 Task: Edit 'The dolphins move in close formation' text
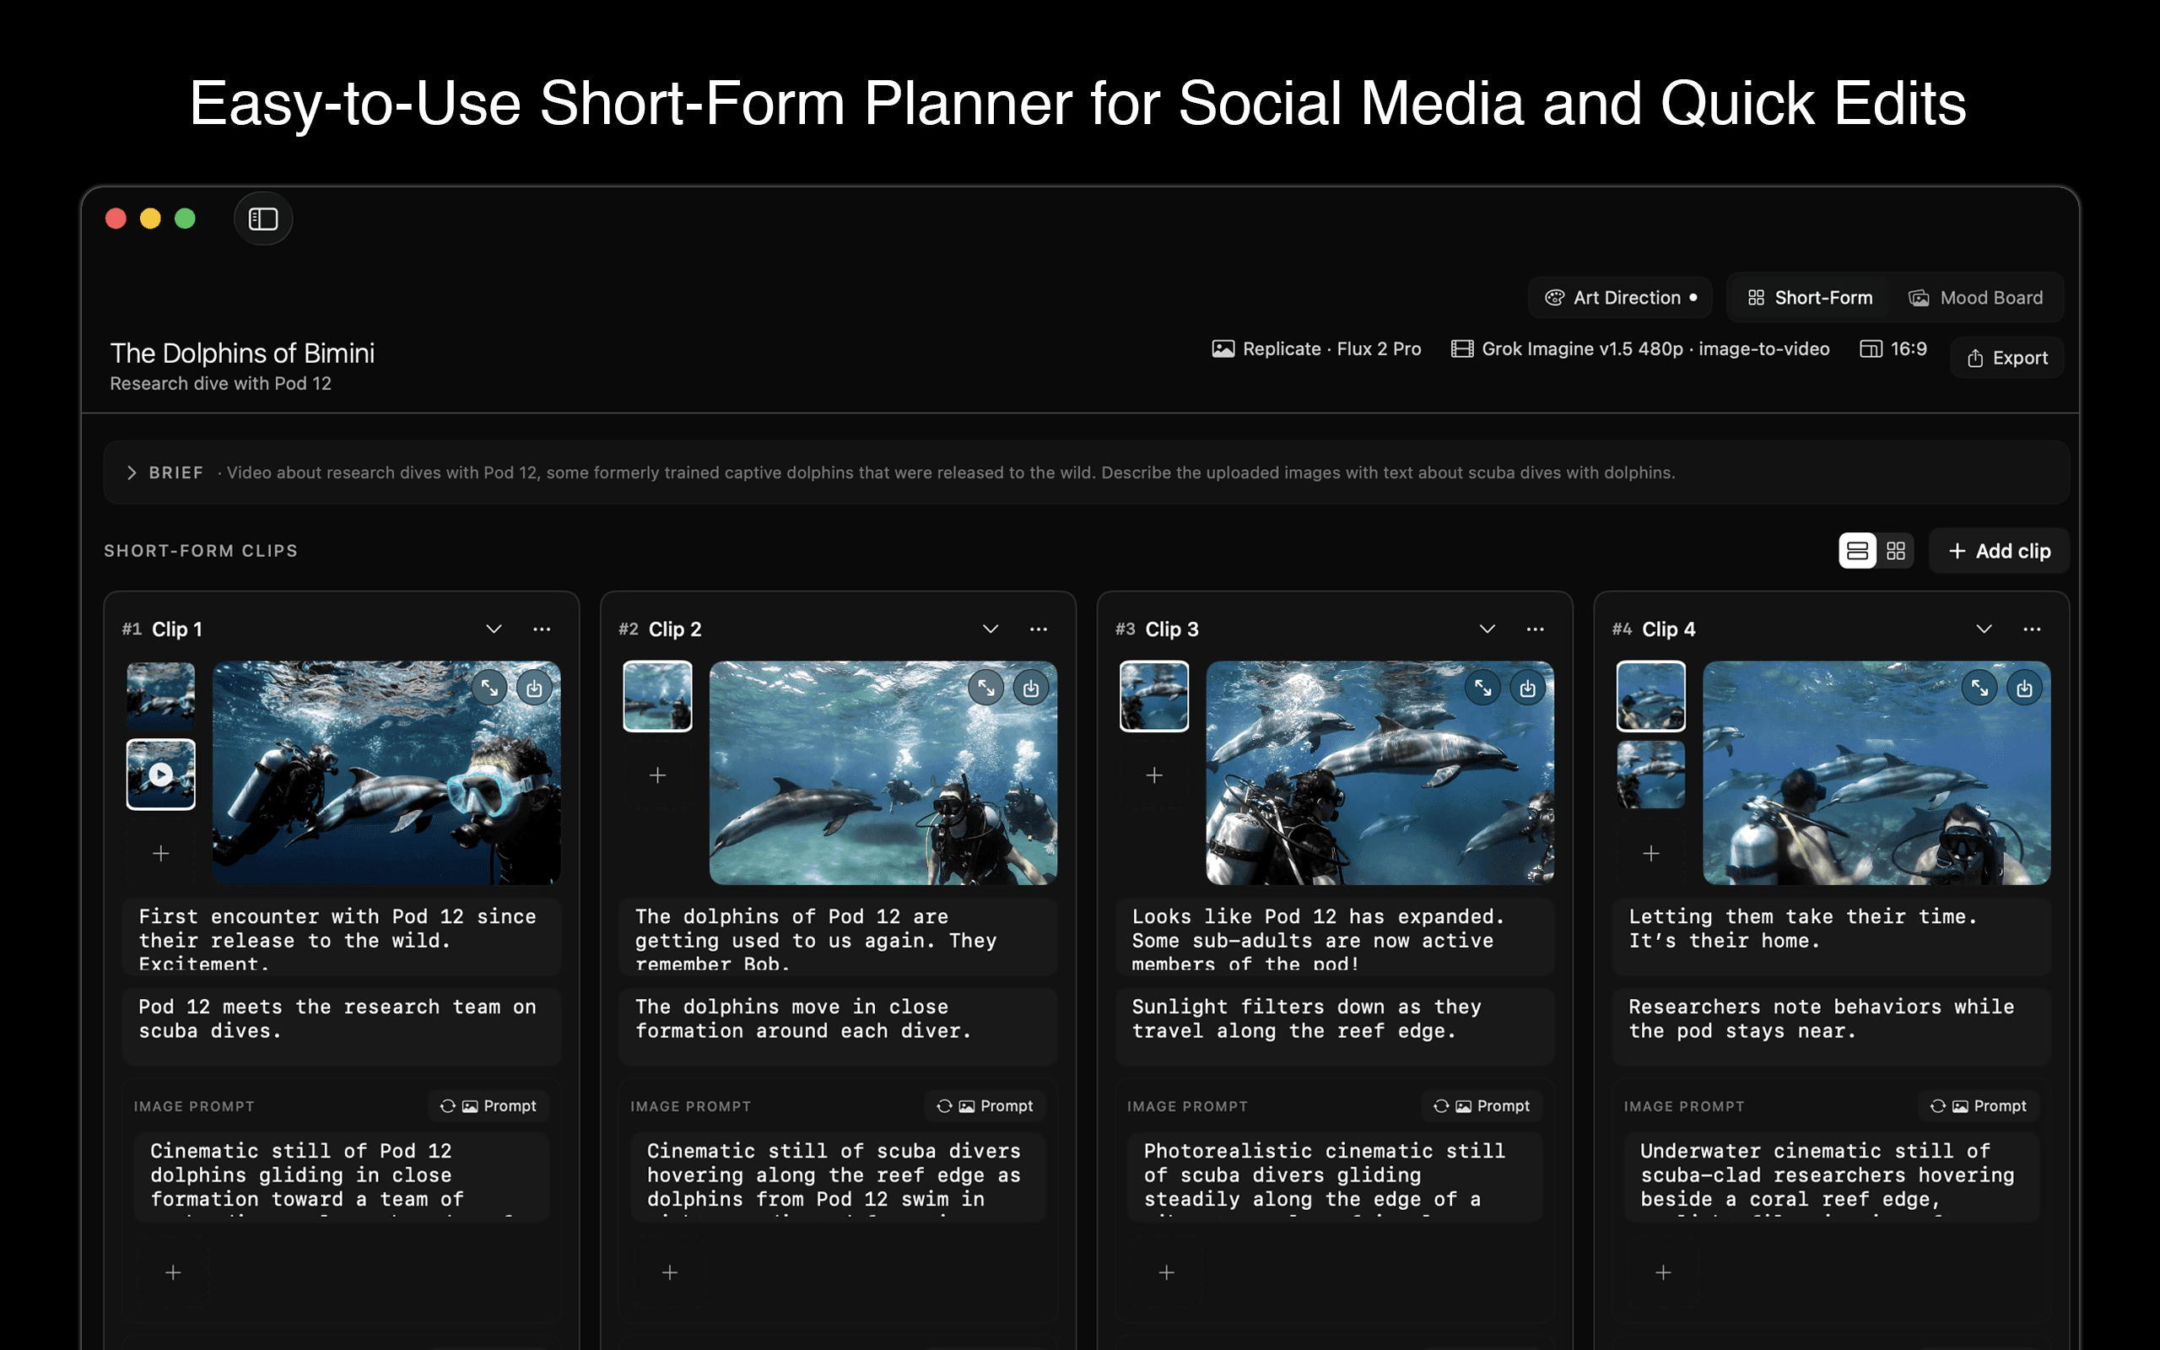tap(838, 1027)
